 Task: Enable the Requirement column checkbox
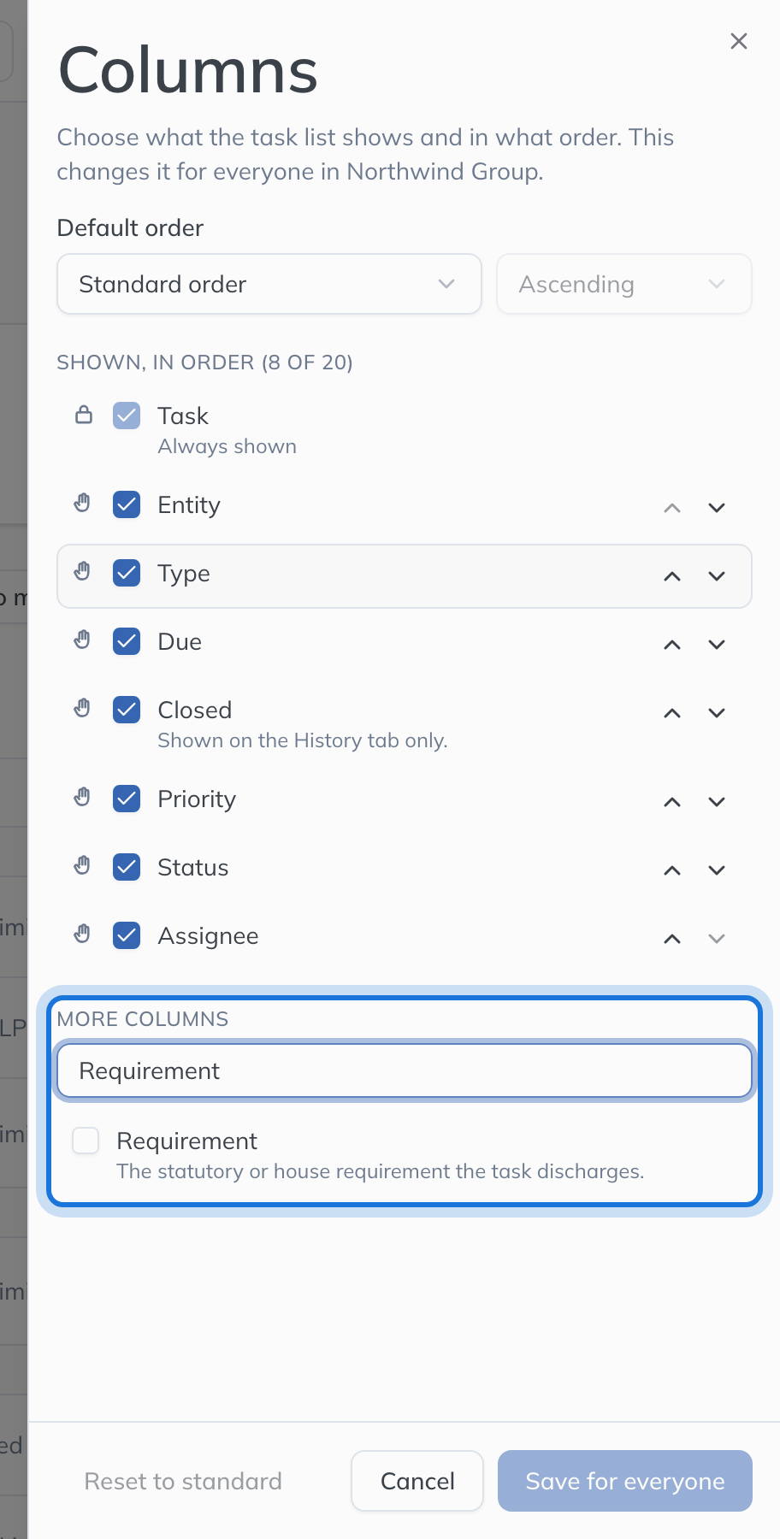(86, 1141)
